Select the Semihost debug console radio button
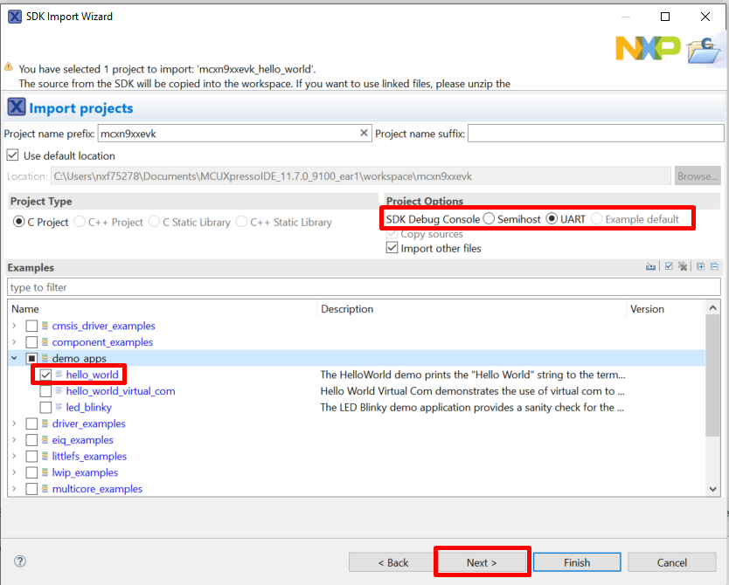This screenshot has height=585, width=729. tap(489, 218)
